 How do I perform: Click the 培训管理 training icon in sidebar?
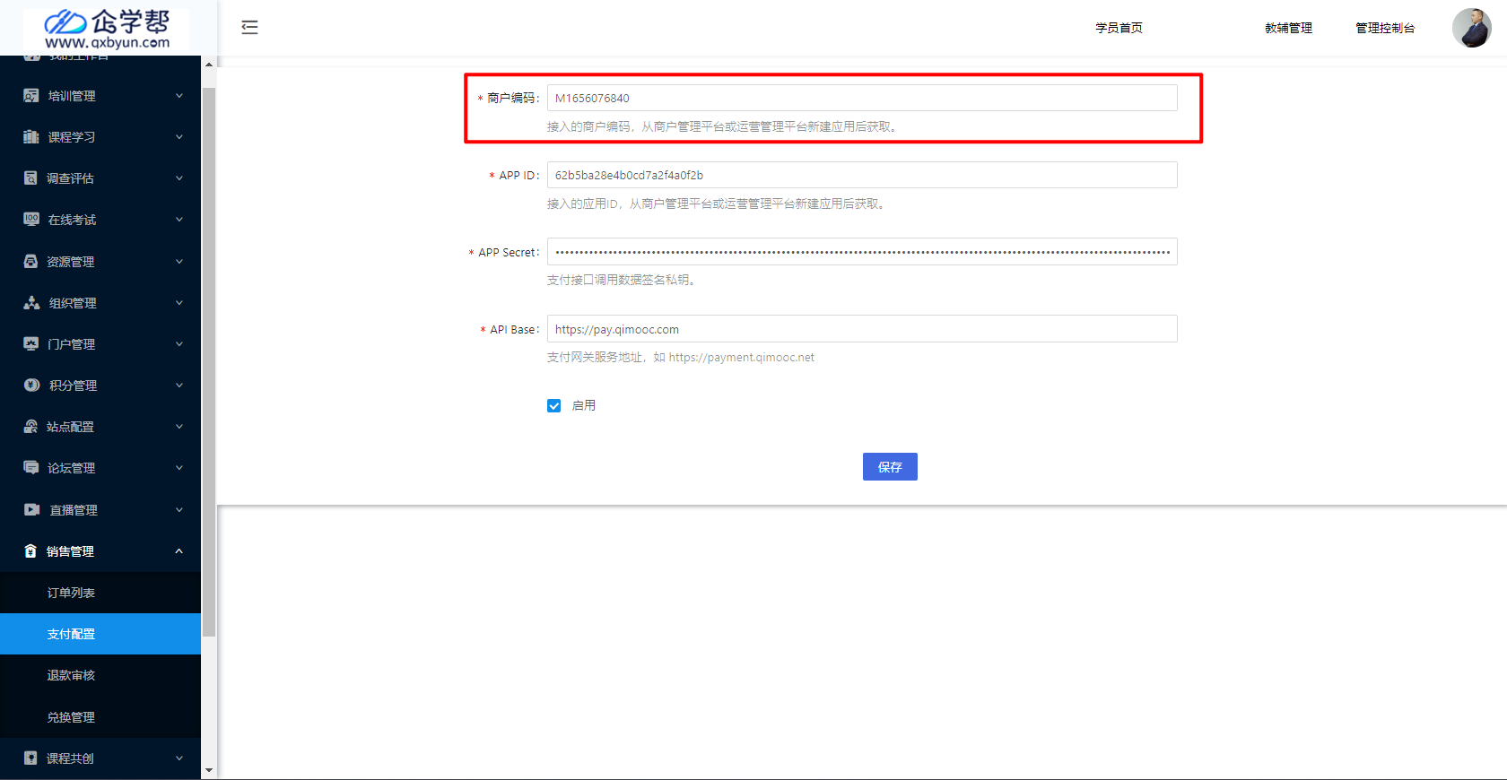(x=31, y=96)
